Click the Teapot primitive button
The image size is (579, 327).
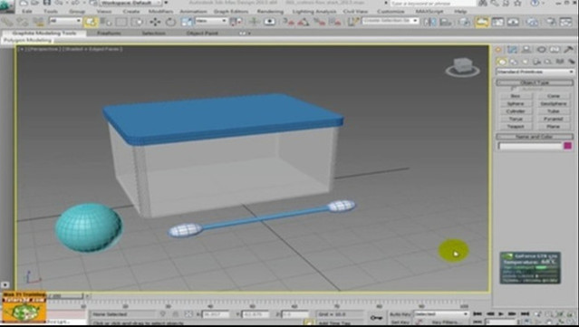click(516, 126)
